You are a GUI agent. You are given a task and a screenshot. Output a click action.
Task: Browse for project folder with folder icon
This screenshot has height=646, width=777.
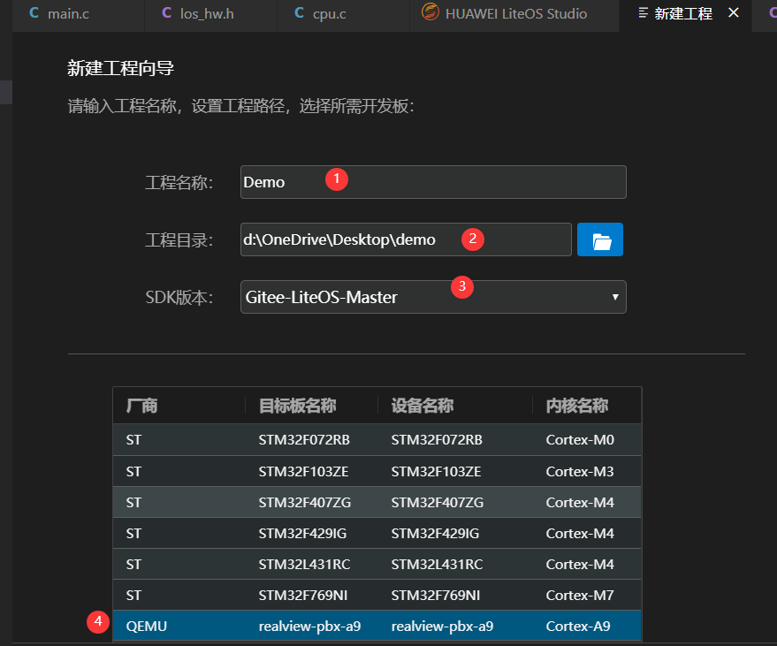(x=600, y=239)
